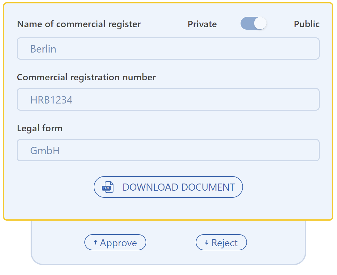Click the 'Legal form' label

(x=40, y=128)
